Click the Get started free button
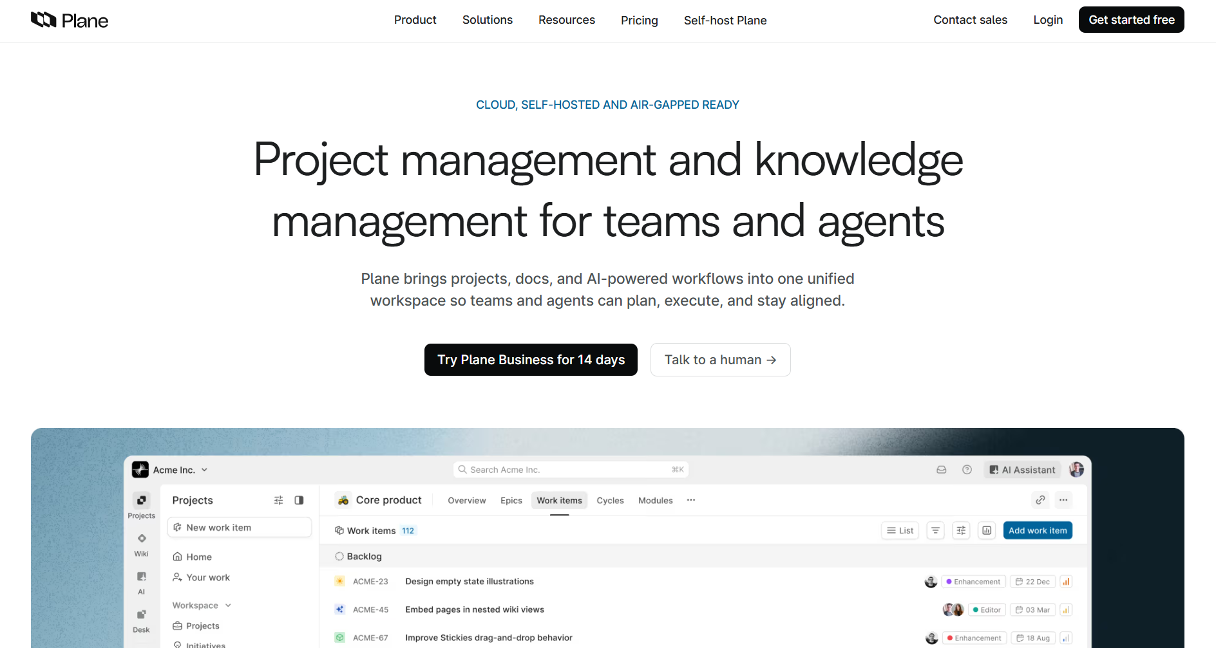 tap(1132, 20)
